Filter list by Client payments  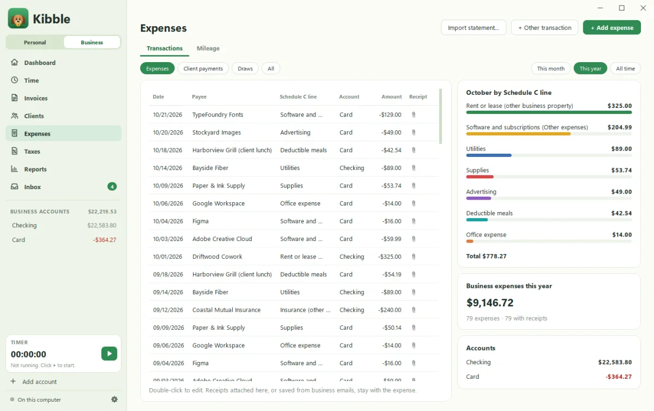pos(203,69)
